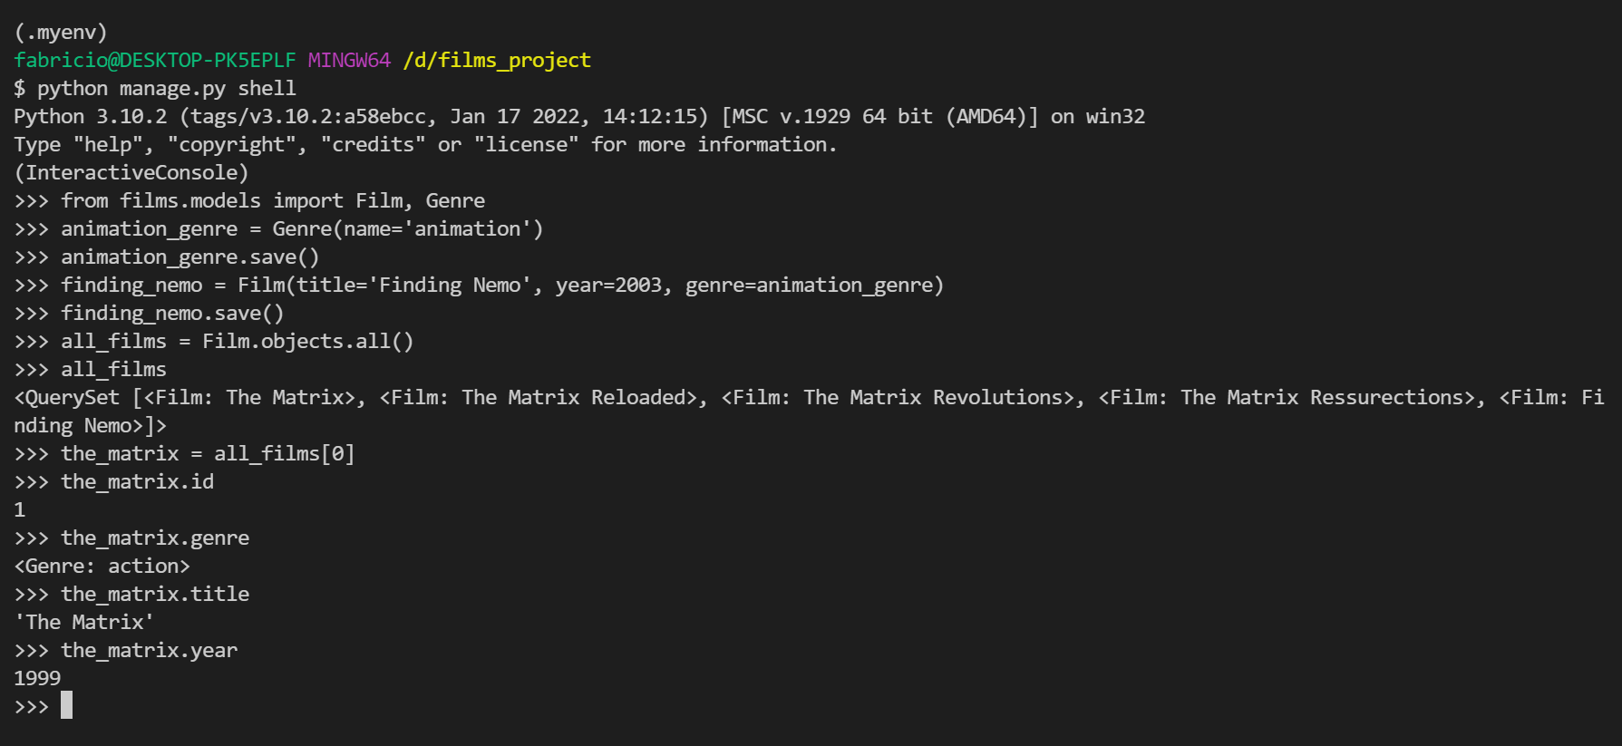Click the /d/films_project directory path
The width and height of the screenshot is (1622, 746).
click(x=497, y=60)
